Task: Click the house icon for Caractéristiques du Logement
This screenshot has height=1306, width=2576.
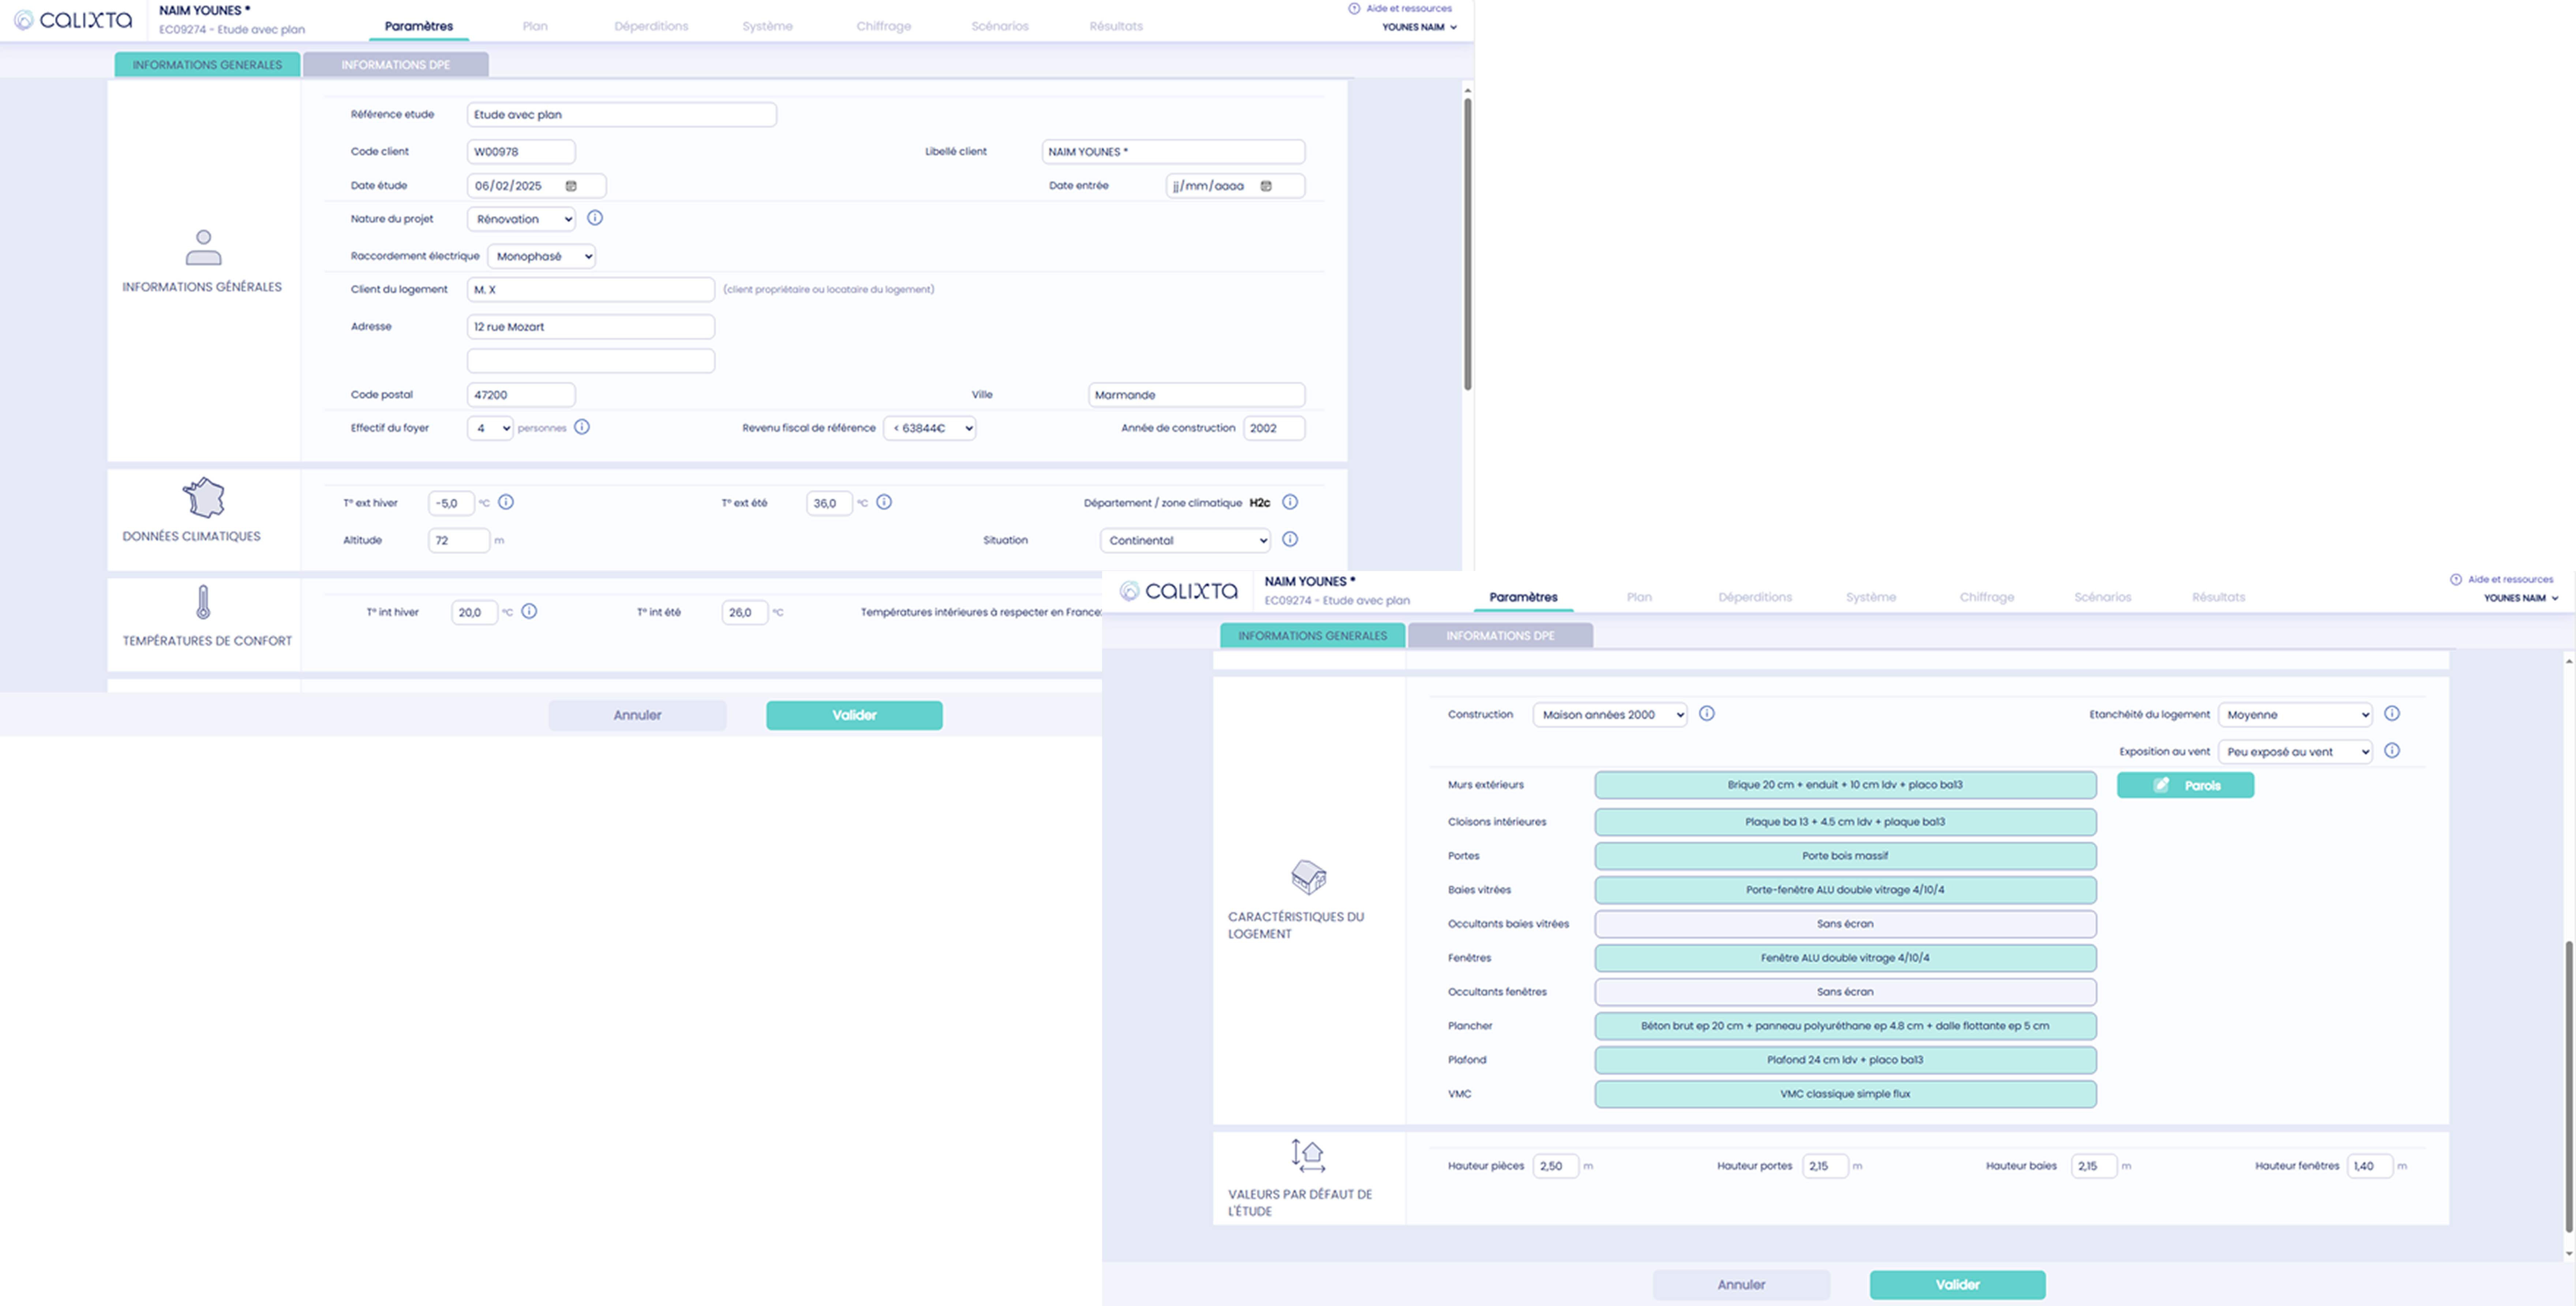Action: 1308,877
